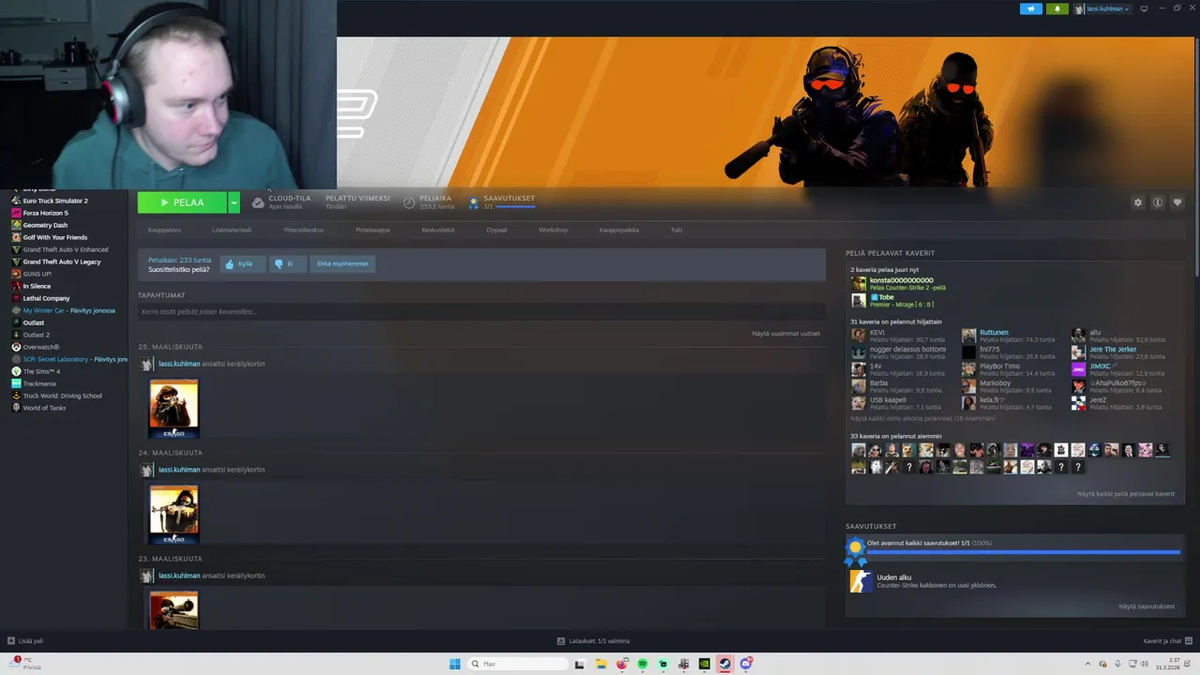Click lassi.kuhlman link under 25. maaliskuuta

click(x=179, y=364)
